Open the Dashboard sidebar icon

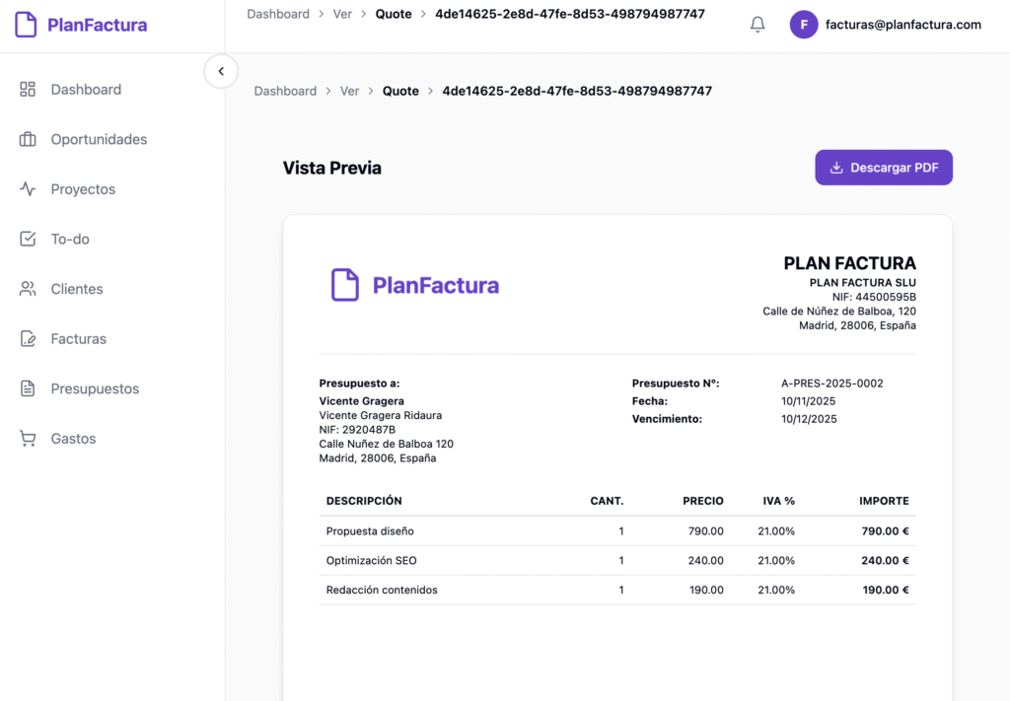pos(28,89)
